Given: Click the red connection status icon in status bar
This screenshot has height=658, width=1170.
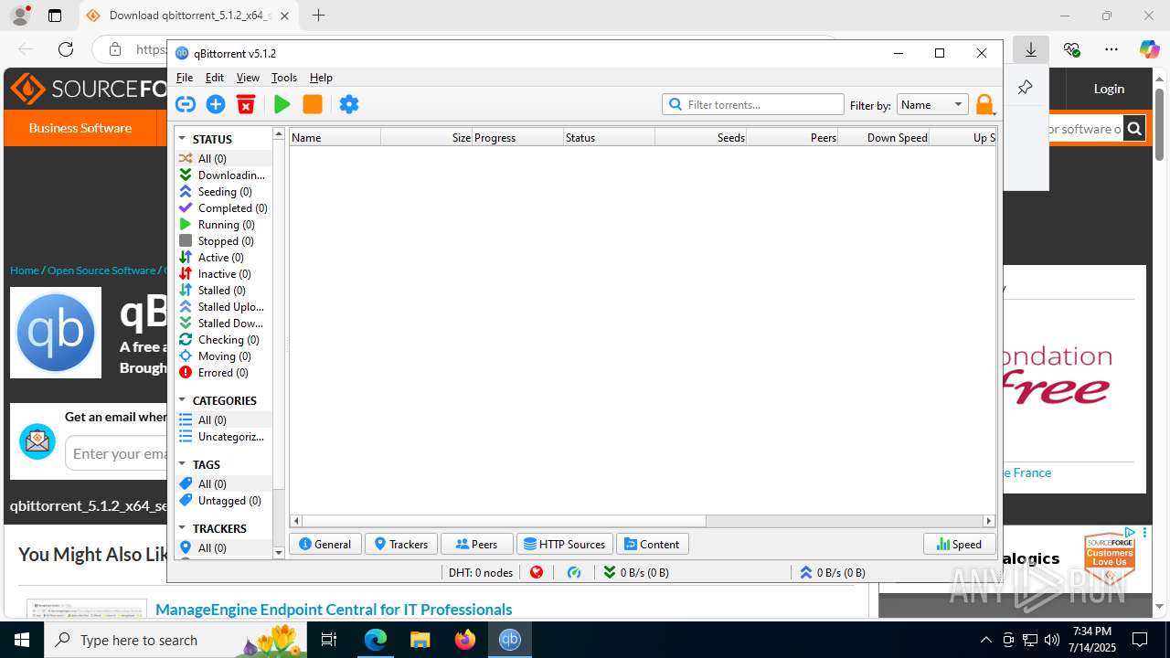Looking at the screenshot, I should coord(537,572).
